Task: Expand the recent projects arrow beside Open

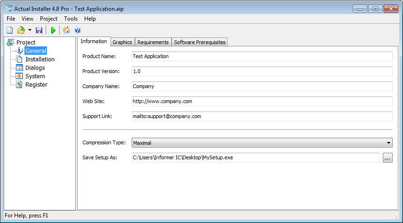Action: pyautogui.click(x=30, y=30)
